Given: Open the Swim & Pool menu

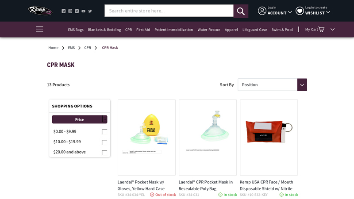Looking at the screenshot, I should [282, 30].
